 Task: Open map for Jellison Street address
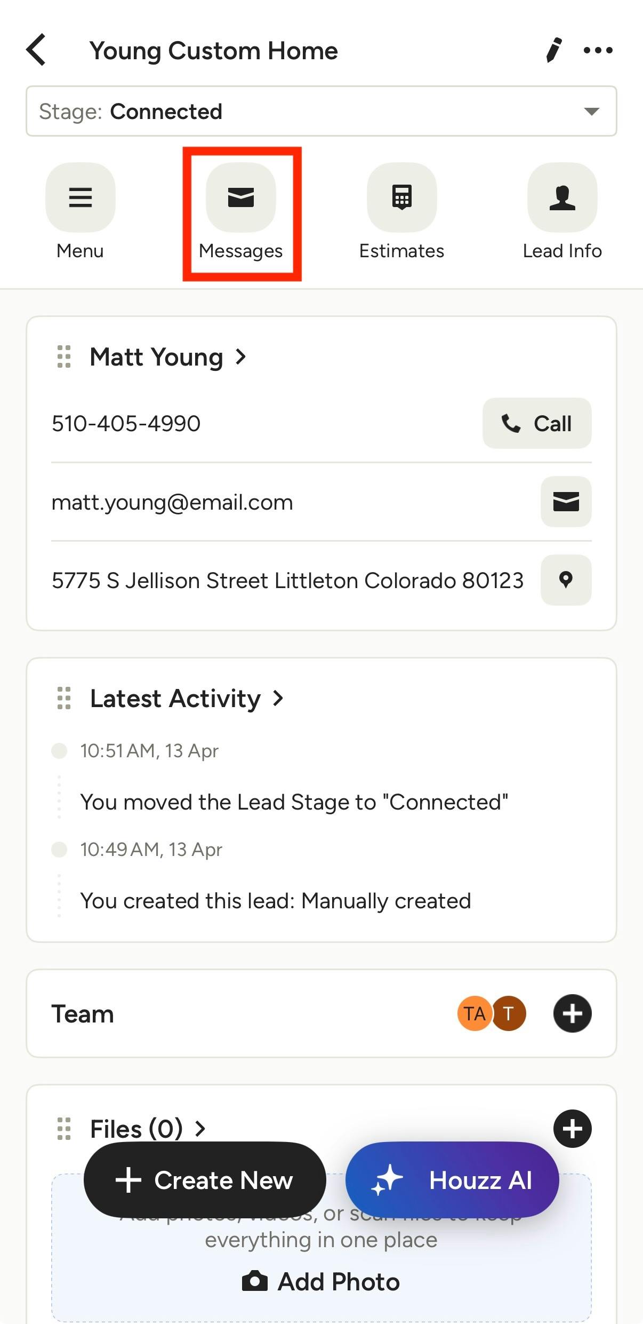[x=566, y=580]
